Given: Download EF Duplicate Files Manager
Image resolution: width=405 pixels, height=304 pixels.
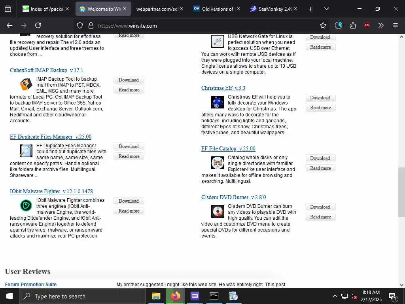Looking at the screenshot, I should tap(129, 146).
